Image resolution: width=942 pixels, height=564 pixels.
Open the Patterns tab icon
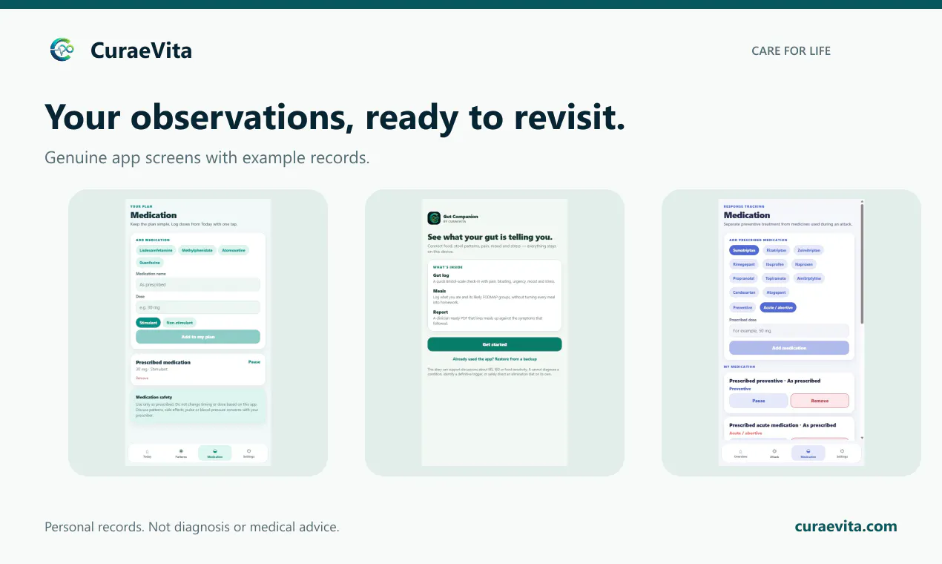(x=181, y=451)
